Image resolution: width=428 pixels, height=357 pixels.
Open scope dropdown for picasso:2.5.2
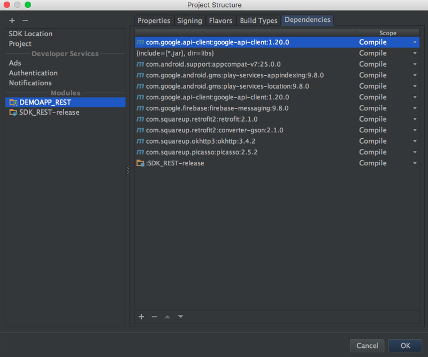pyautogui.click(x=415, y=152)
